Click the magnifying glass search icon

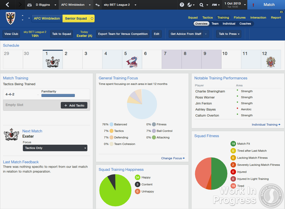tap(202, 5)
